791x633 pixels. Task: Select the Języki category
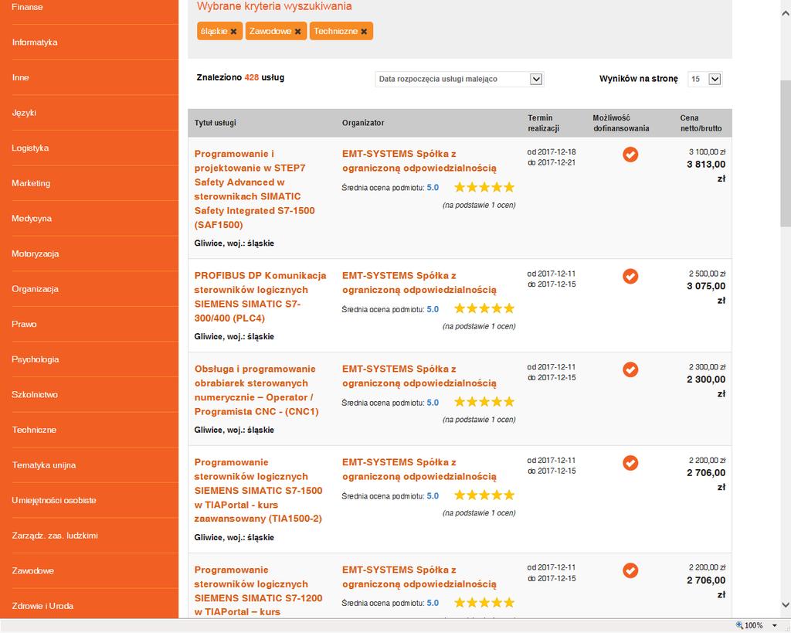click(x=24, y=113)
